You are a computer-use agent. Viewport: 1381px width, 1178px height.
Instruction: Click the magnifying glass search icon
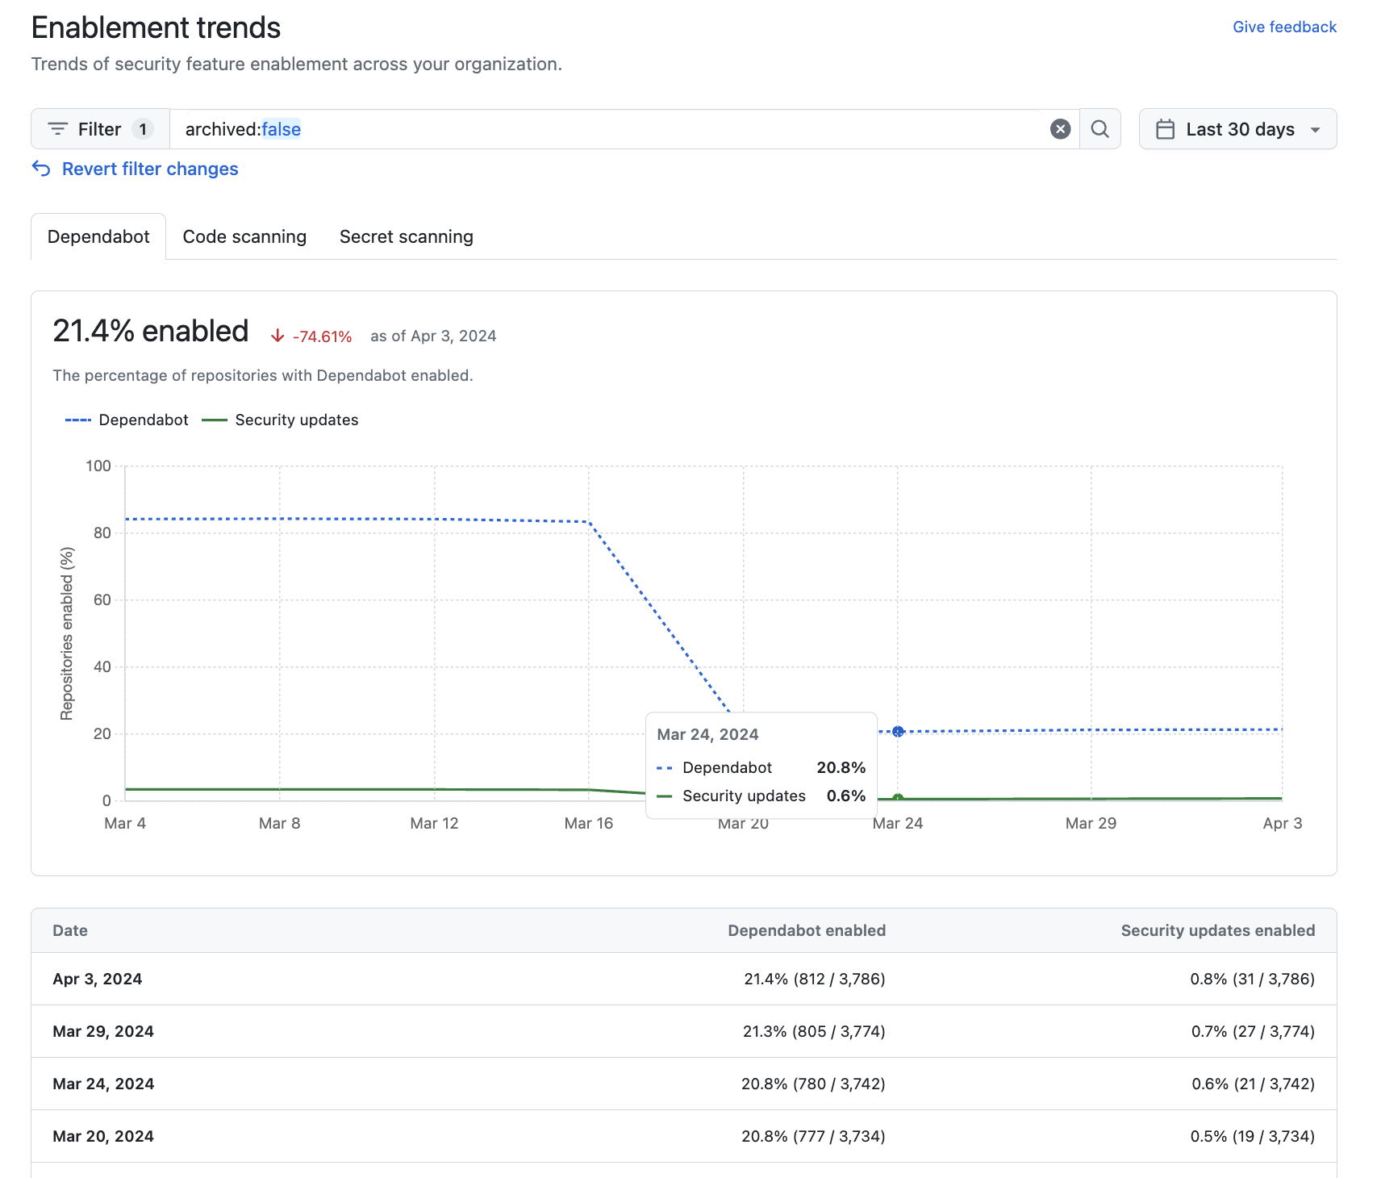click(x=1099, y=128)
